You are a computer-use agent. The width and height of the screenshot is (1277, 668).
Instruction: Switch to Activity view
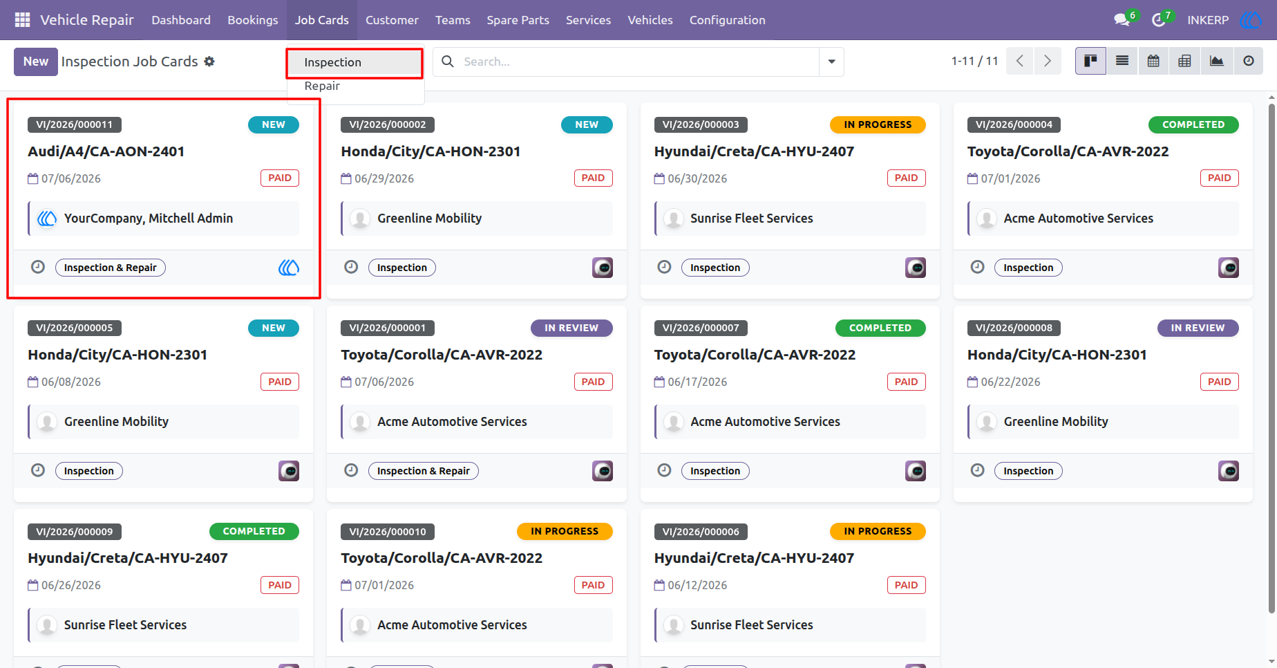point(1248,61)
